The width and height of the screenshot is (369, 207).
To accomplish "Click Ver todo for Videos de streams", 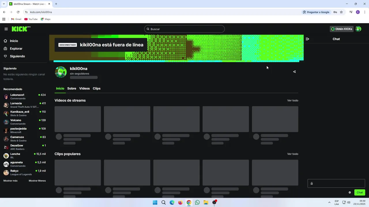I will (293, 100).
